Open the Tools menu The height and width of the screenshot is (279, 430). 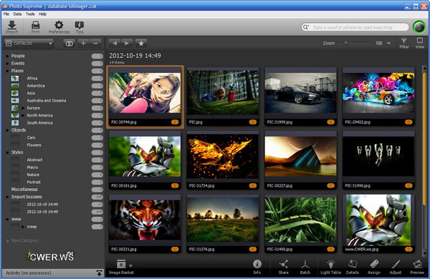(30, 14)
